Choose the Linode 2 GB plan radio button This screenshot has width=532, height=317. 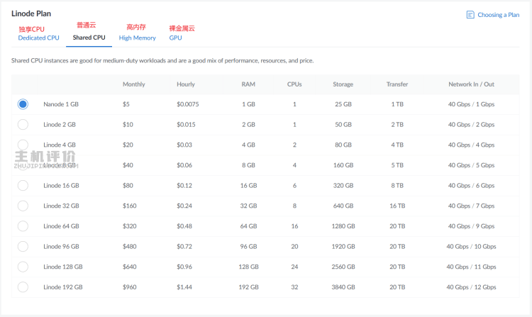coord(23,124)
